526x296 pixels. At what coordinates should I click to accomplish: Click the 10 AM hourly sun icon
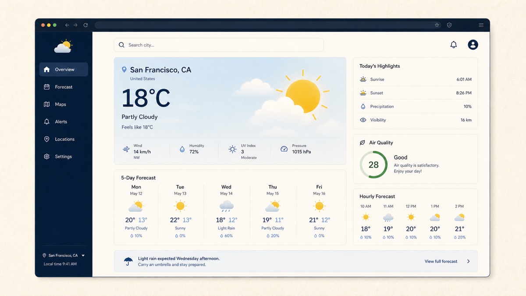pyautogui.click(x=366, y=217)
